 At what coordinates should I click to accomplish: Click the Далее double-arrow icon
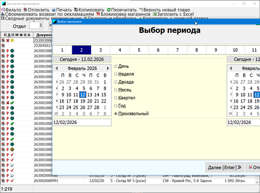point(239,168)
